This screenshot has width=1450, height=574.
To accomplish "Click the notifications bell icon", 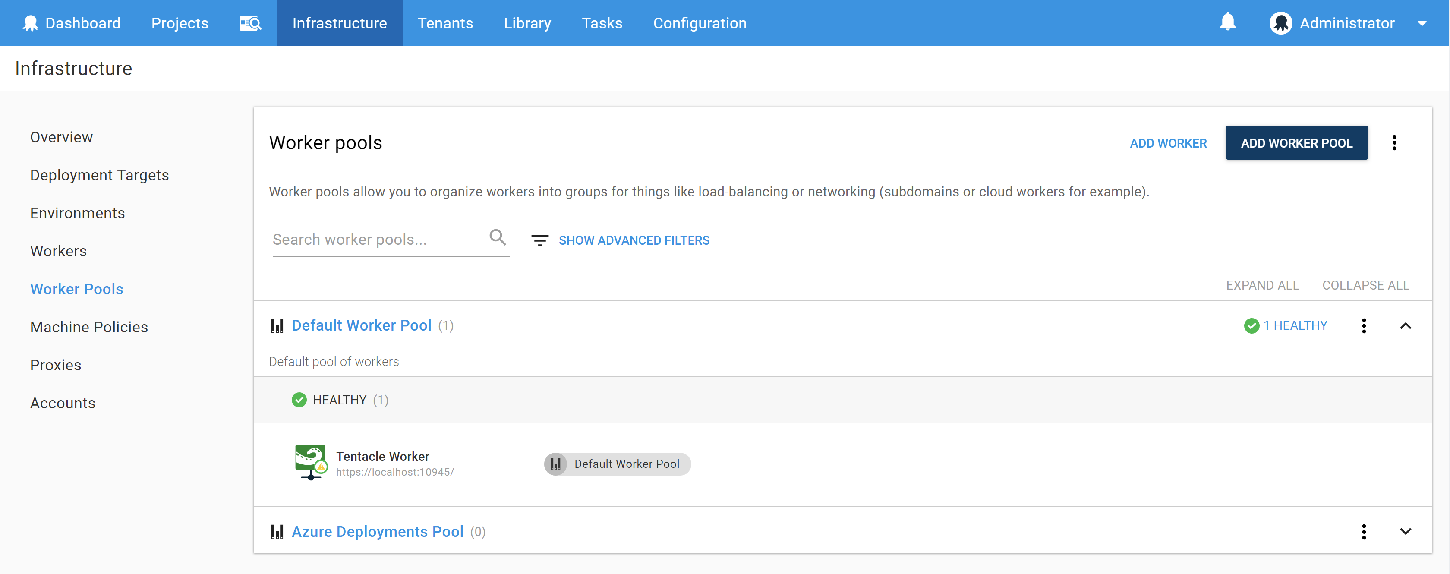I will [1227, 22].
